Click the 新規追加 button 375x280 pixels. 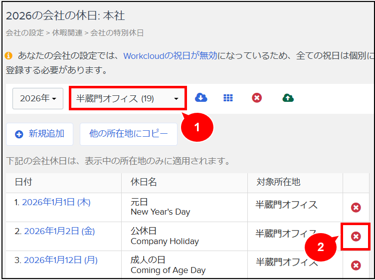click(40, 134)
